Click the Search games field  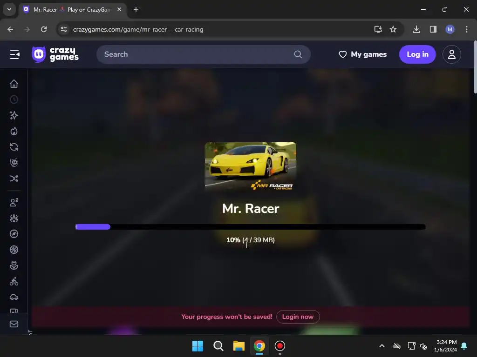(203, 54)
